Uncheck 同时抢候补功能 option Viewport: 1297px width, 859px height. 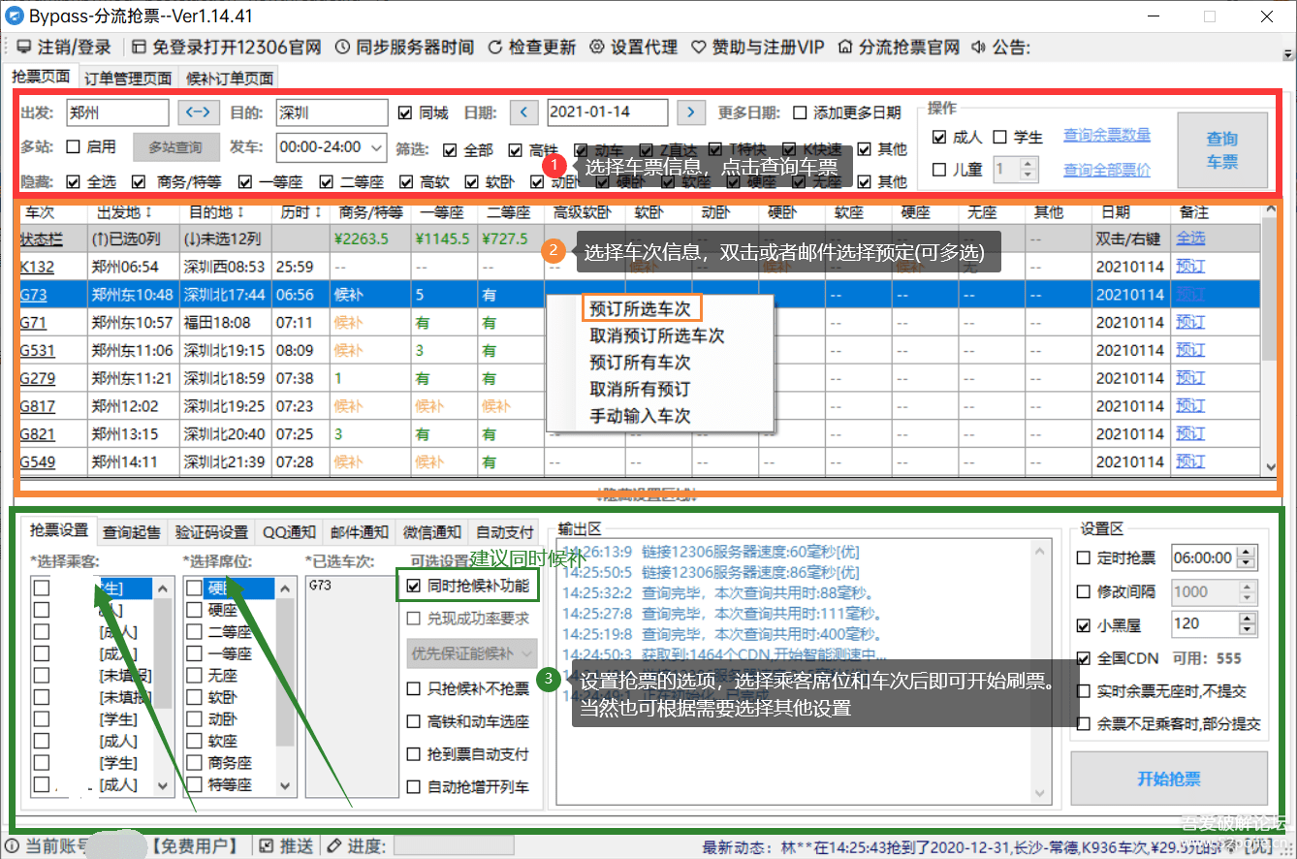414,586
